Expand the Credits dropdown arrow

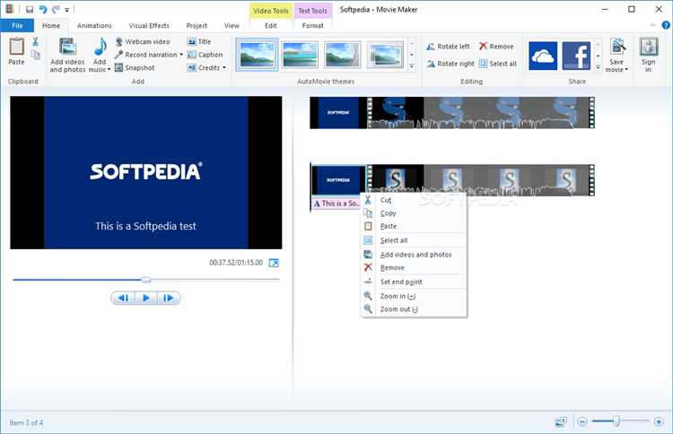pyautogui.click(x=224, y=68)
